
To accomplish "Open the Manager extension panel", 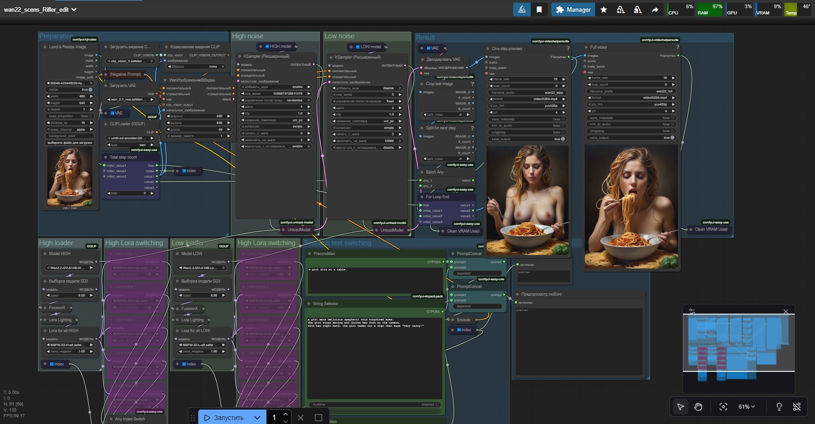I will coord(573,9).
